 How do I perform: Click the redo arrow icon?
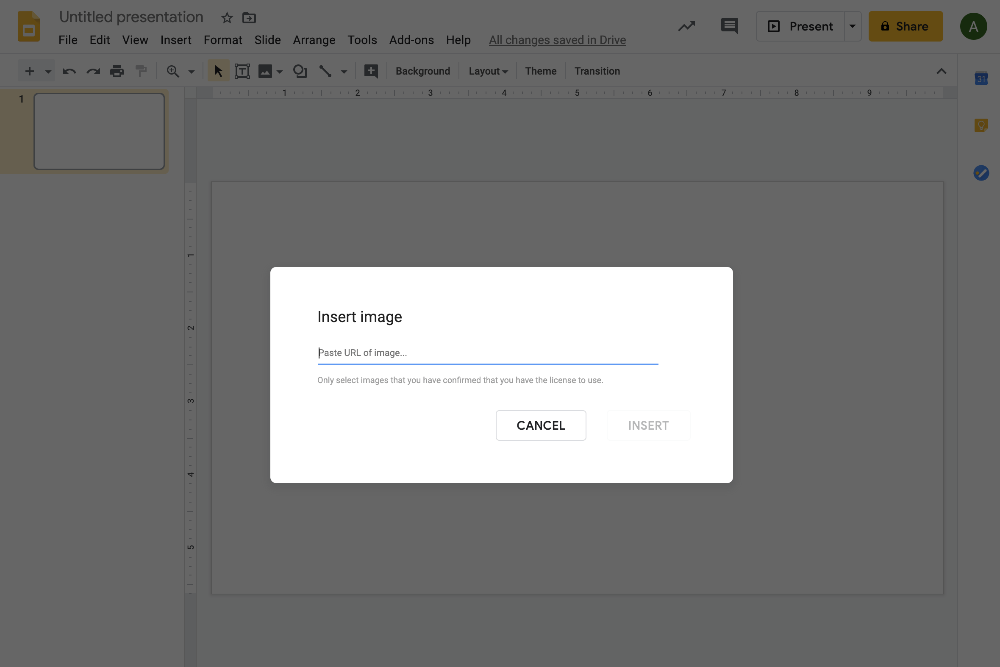(x=93, y=72)
